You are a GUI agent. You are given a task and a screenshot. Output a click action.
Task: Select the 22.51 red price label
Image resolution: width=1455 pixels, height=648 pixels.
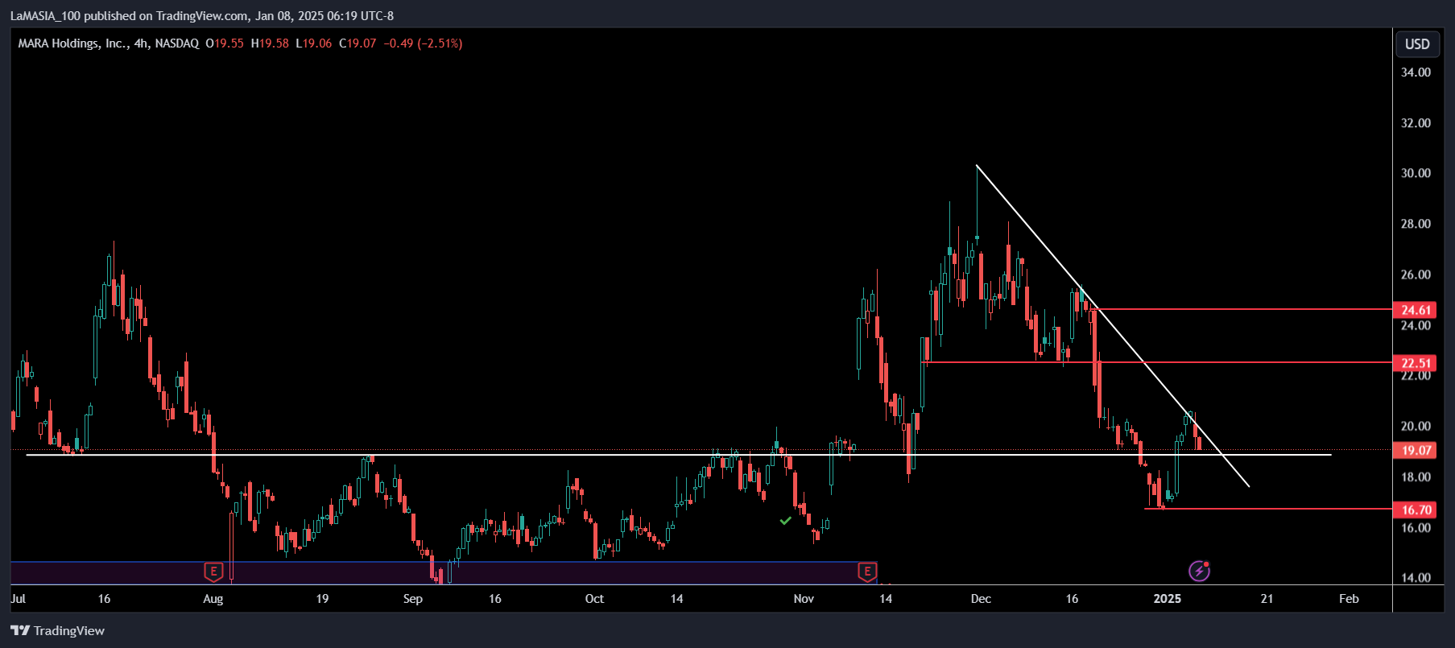(x=1416, y=363)
